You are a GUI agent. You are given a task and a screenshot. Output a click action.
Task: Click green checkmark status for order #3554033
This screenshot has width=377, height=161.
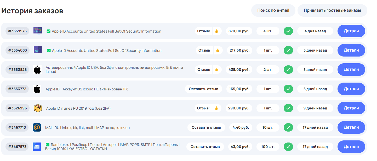(288, 50)
